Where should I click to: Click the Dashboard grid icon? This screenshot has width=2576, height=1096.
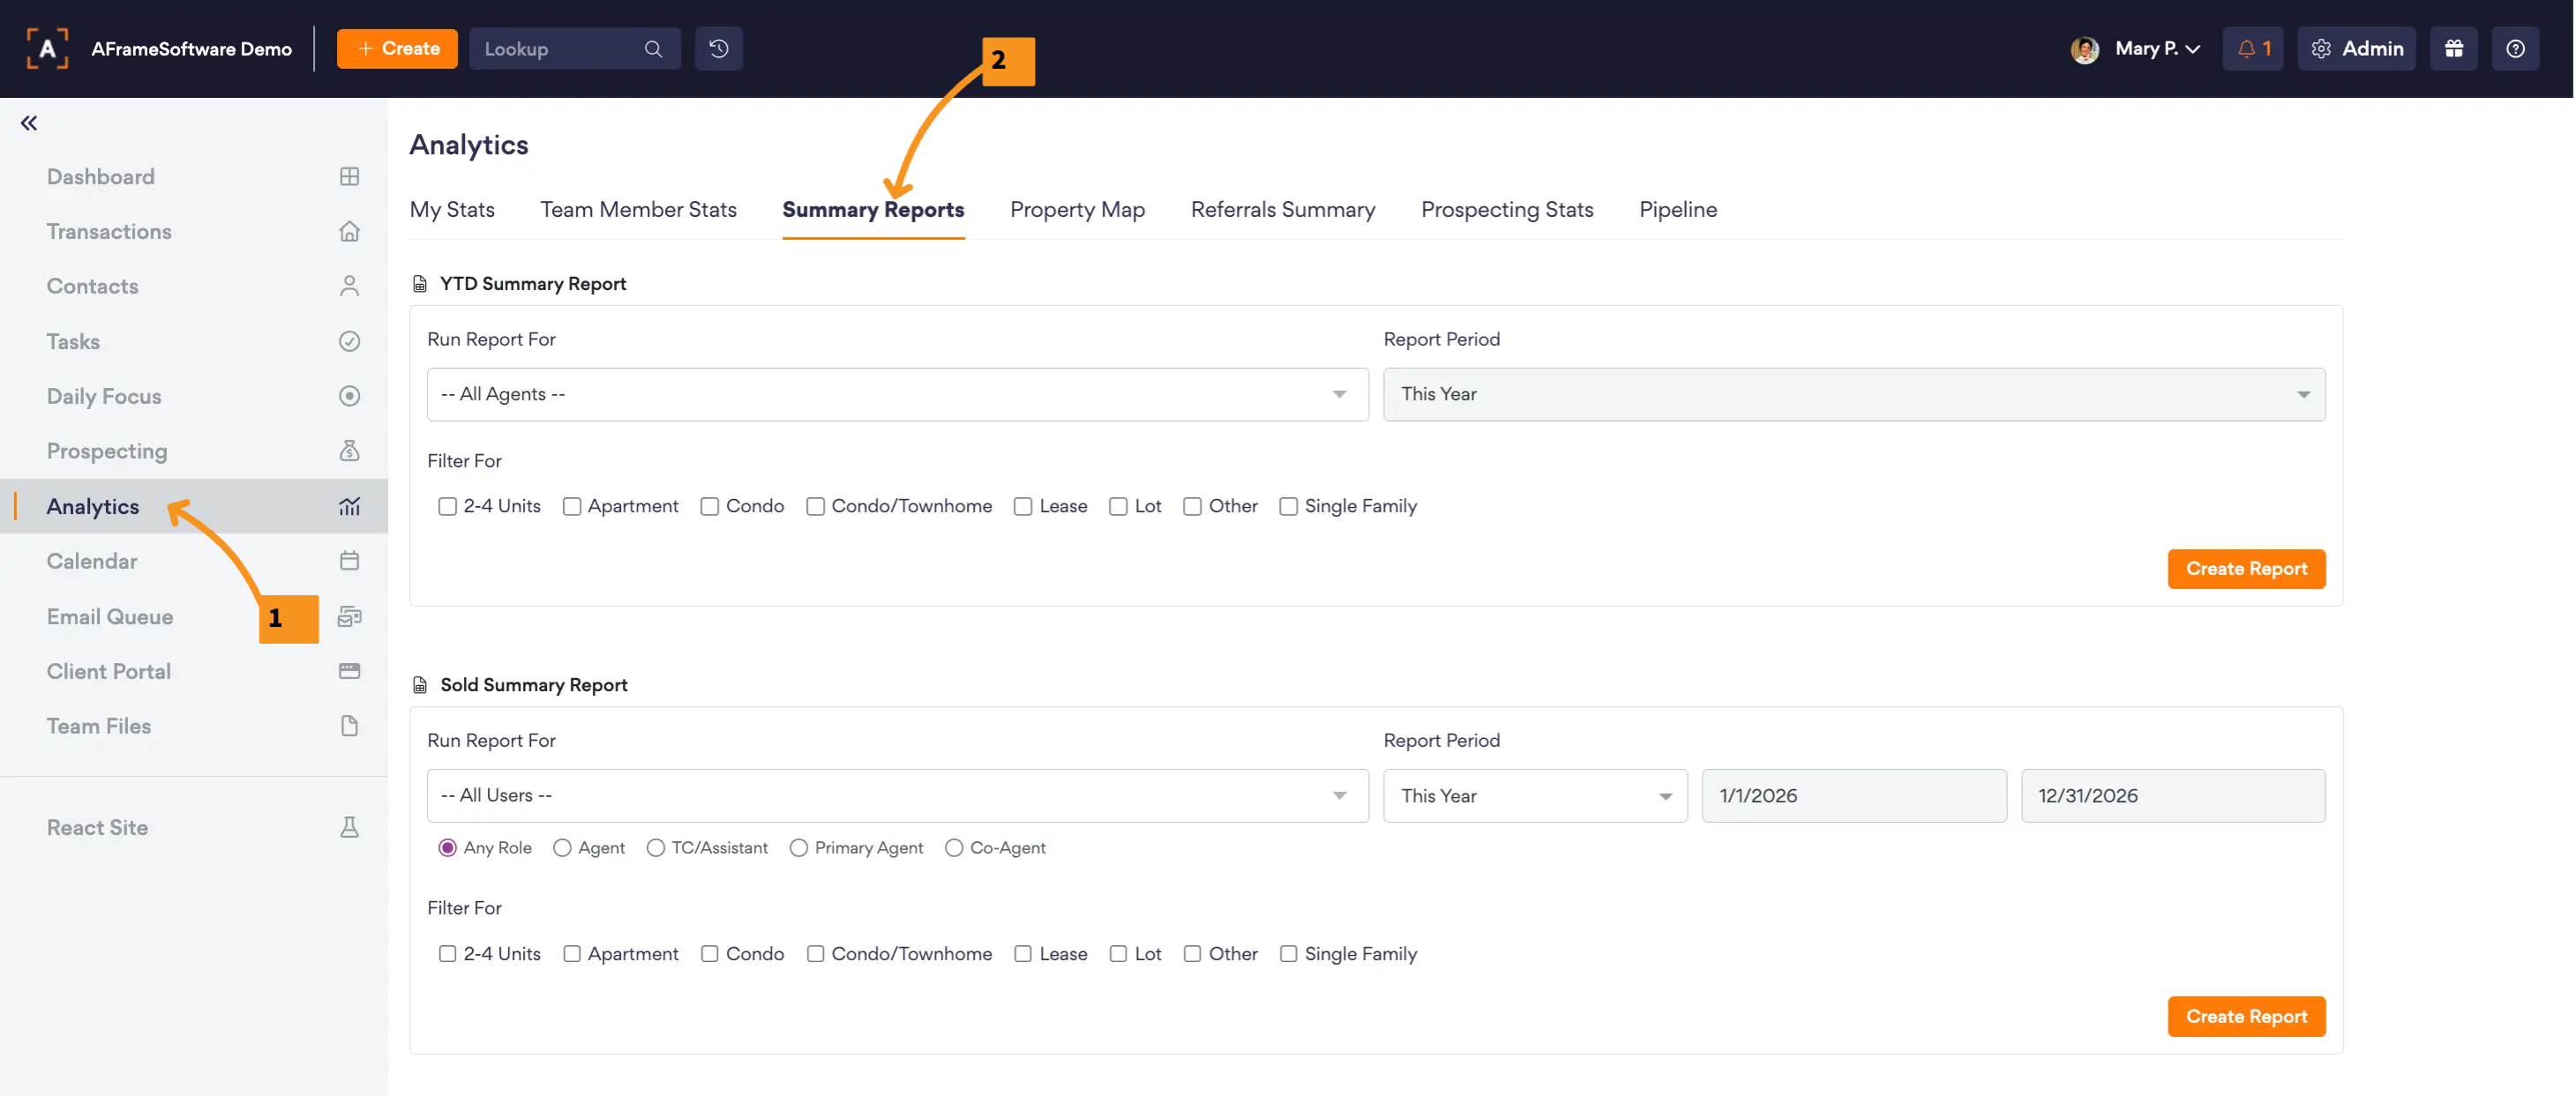click(349, 177)
